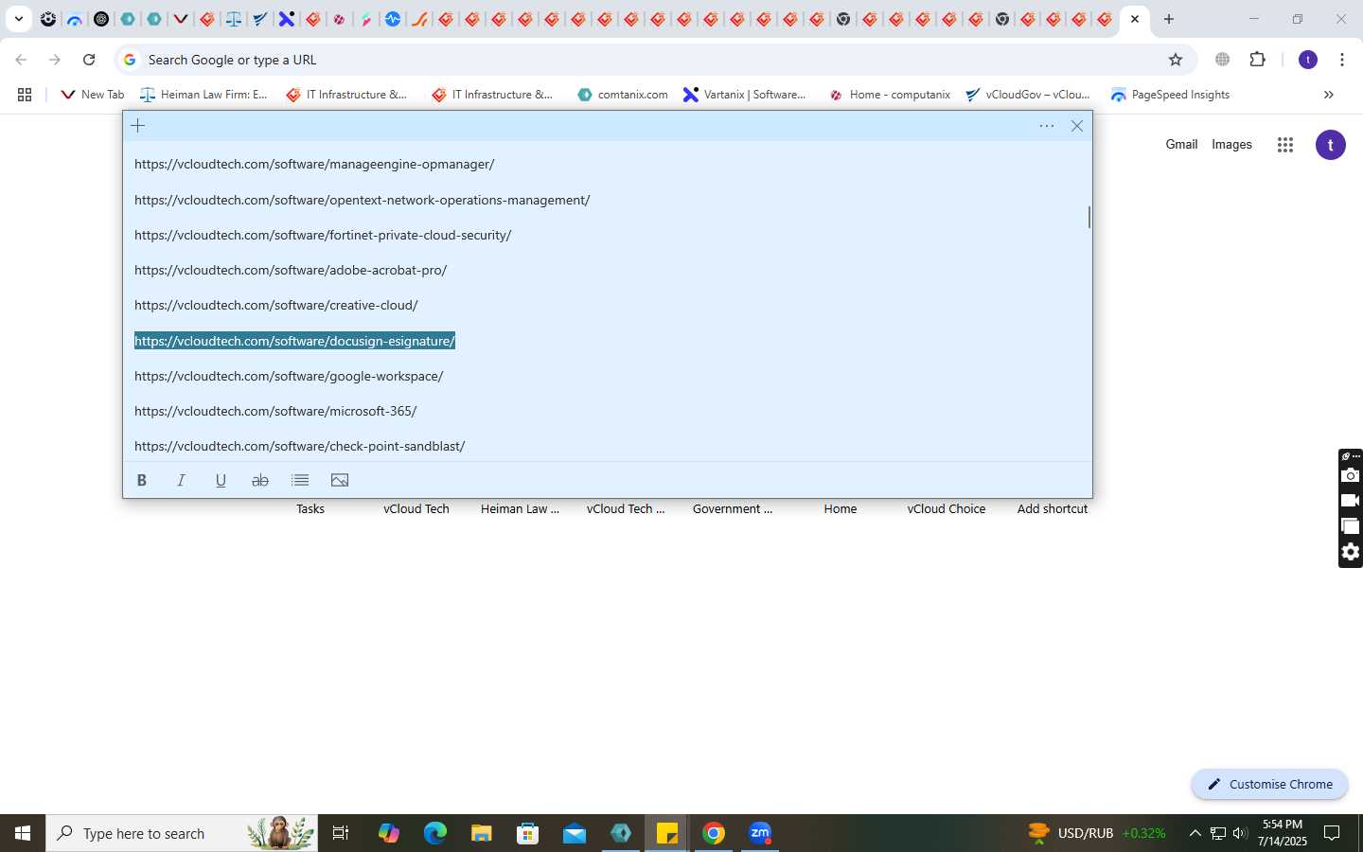Open Zoom from the taskbar

(x=760, y=833)
